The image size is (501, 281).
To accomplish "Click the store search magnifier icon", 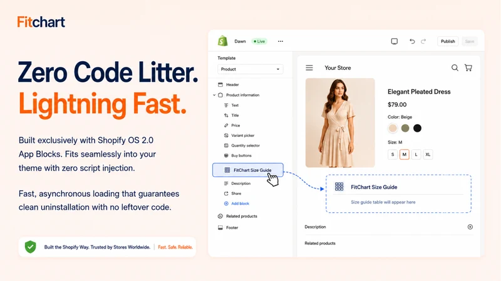I will pos(455,67).
